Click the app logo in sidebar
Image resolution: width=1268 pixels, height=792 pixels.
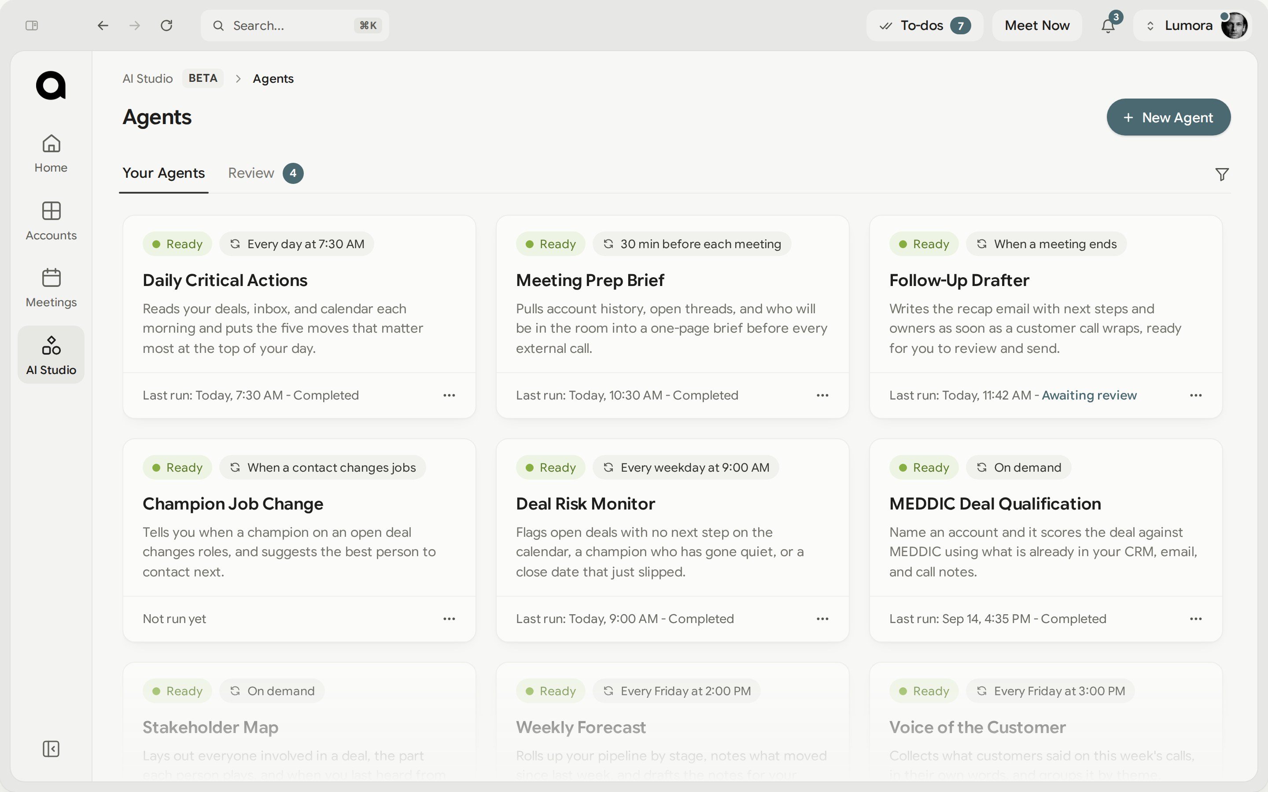pos(51,85)
